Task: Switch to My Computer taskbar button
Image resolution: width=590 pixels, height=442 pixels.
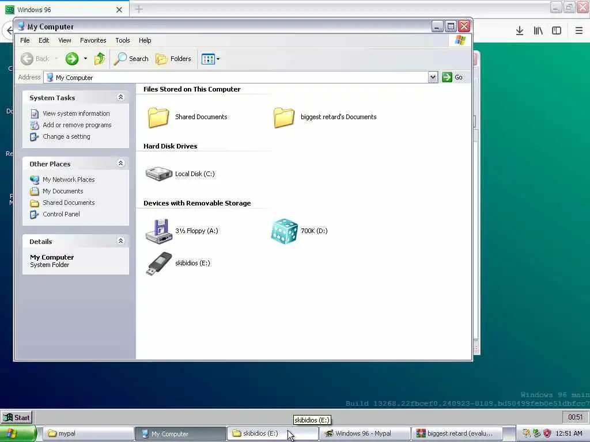Action: 180,434
